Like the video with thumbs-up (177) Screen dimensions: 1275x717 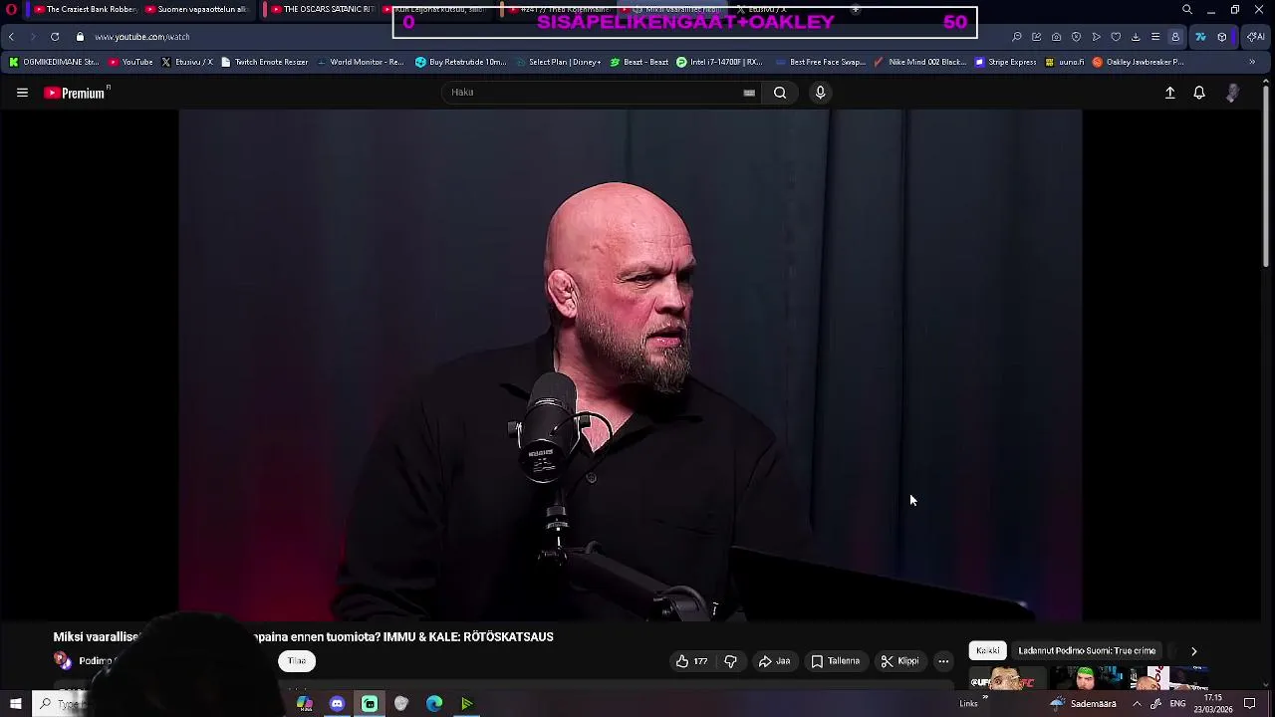(x=691, y=661)
